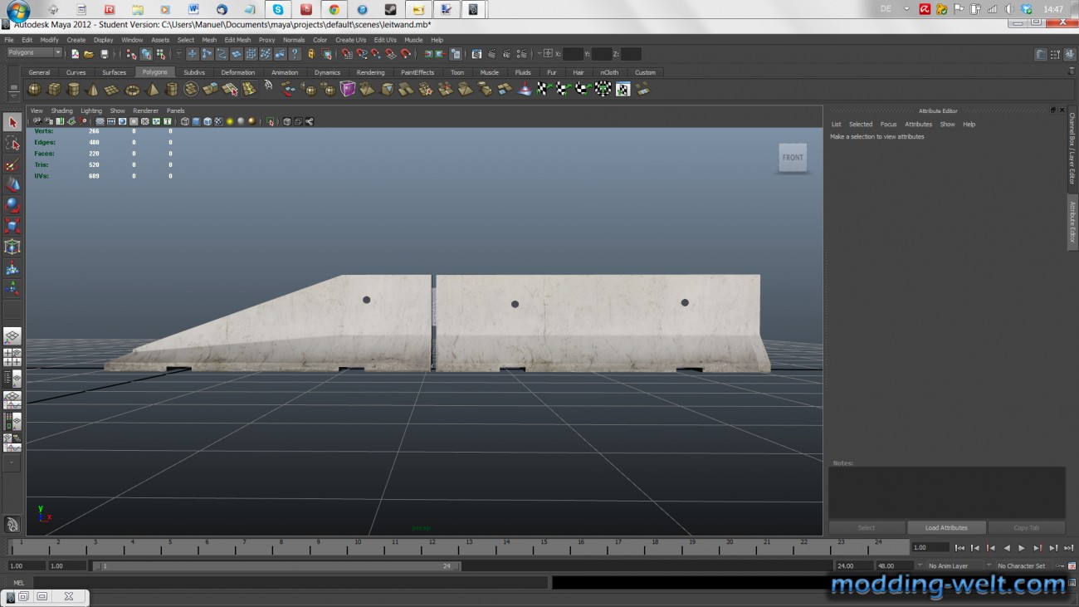Click the Copy Tab button
Screen dimensions: 1079x607
pos(1026,527)
